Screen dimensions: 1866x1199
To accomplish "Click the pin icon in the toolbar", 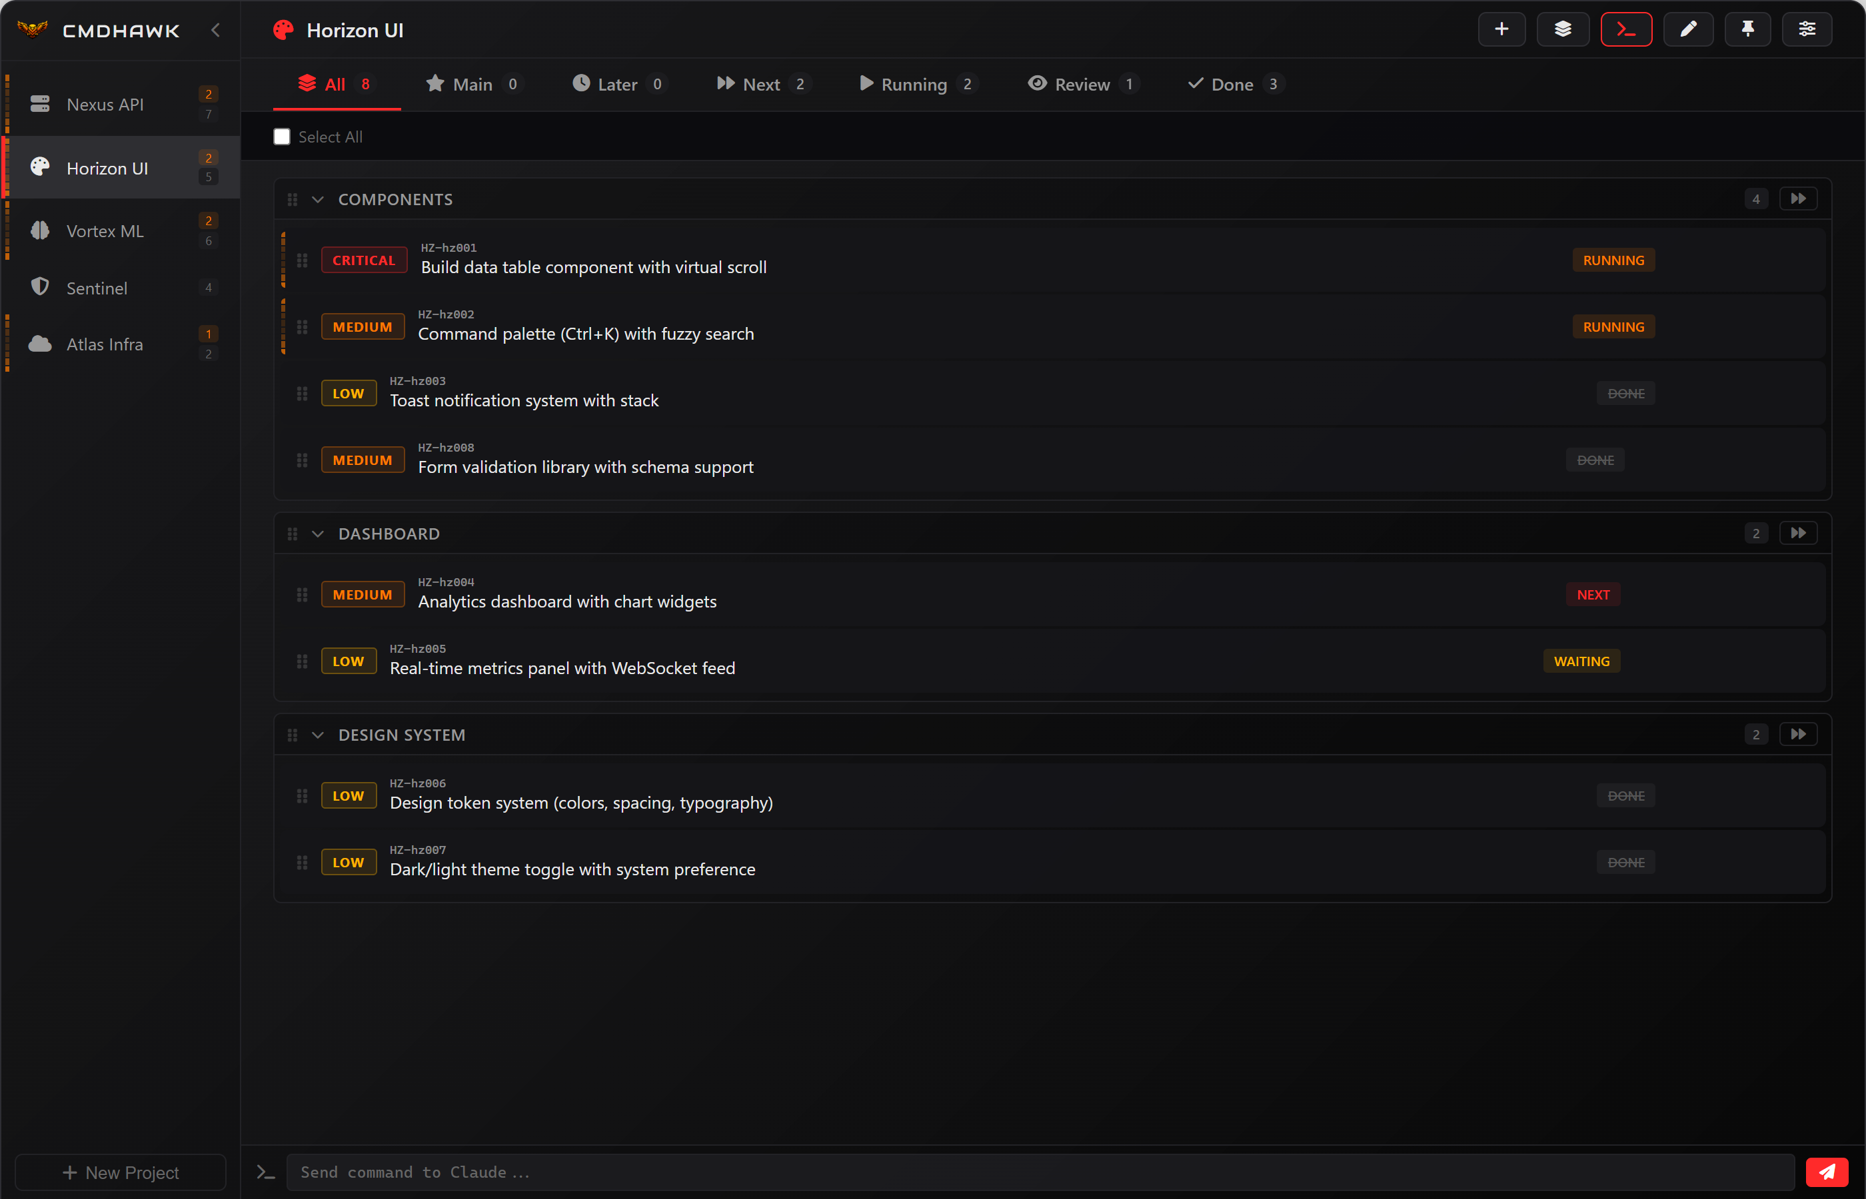I will tap(1747, 29).
